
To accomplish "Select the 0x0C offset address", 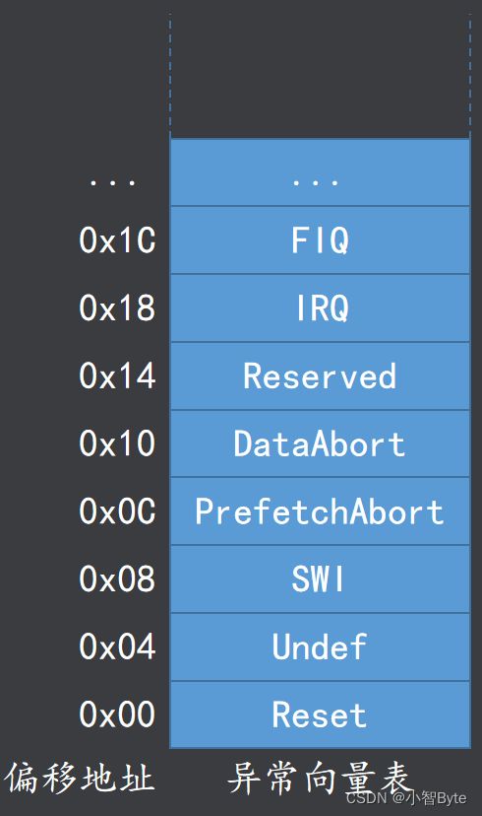I will point(117,511).
